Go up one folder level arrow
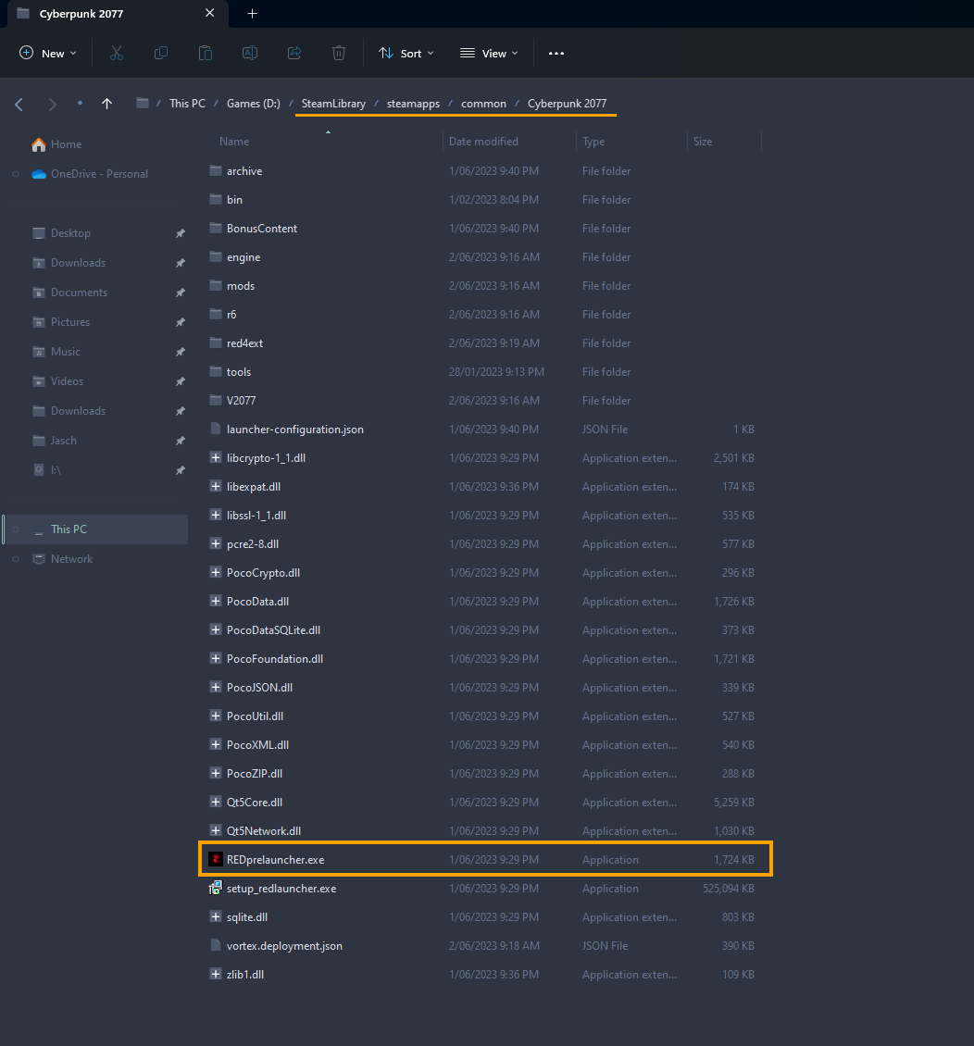974x1046 pixels. (x=106, y=104)
